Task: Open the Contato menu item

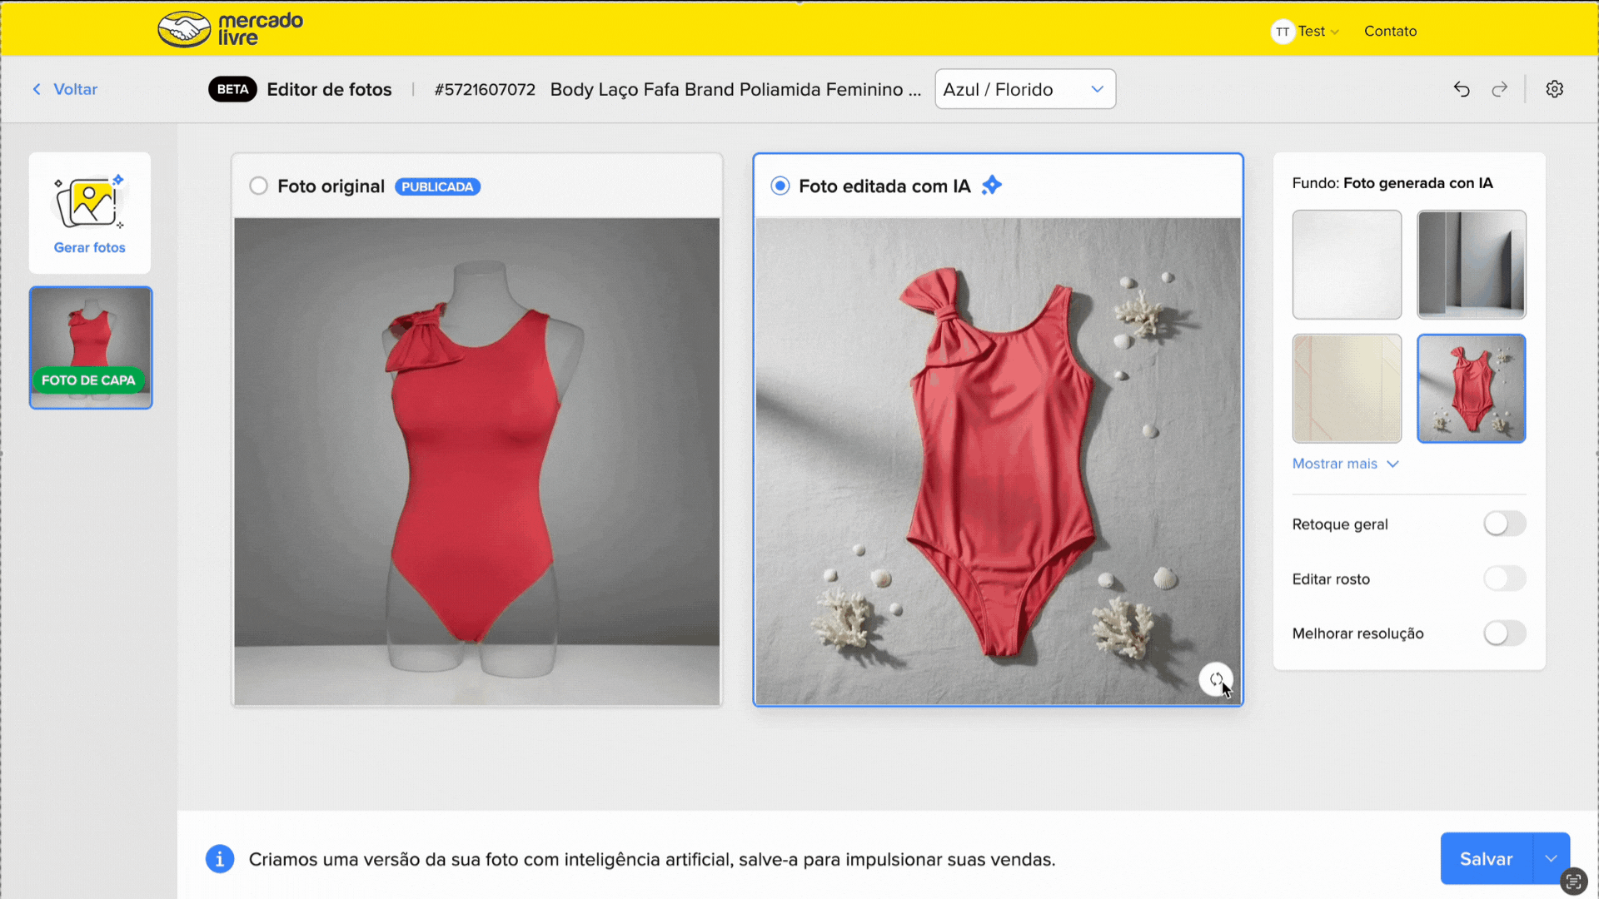Action: [1390, 32]
